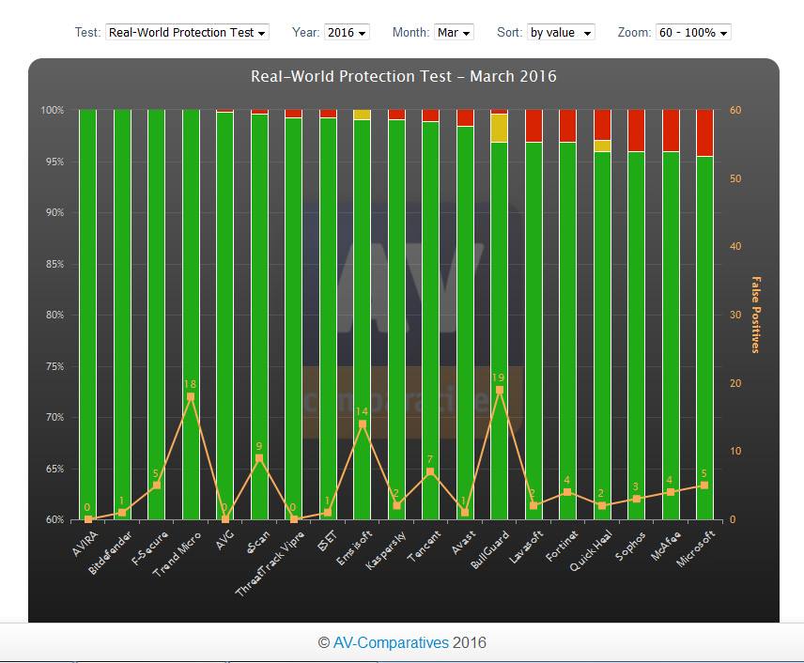
Task: Click the False Positives axis title
Action: 756,315
